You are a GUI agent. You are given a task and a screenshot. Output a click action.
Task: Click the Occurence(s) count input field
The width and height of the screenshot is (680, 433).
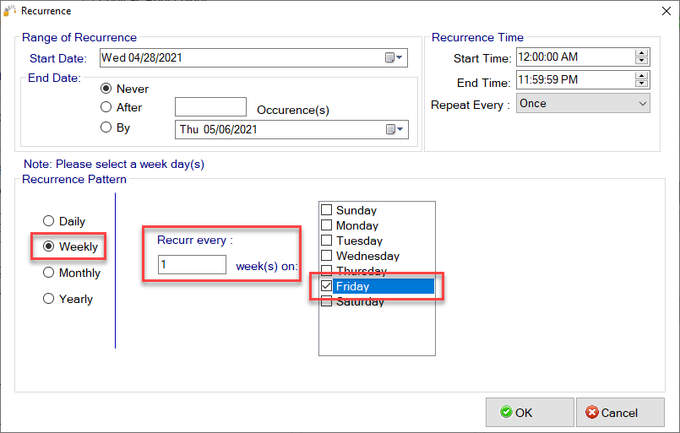210,107
